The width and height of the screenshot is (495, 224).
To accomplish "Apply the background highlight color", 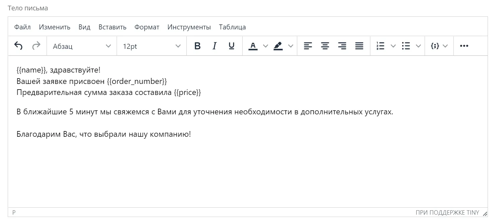I will 278,46.
